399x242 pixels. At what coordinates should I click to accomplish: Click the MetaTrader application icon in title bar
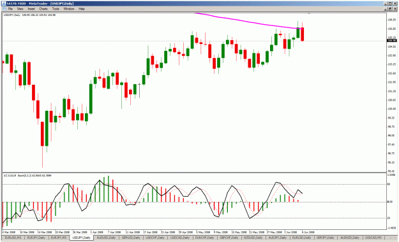coord(4,4)
